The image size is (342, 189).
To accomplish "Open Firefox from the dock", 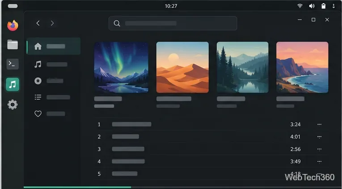I will pos(13,25).
